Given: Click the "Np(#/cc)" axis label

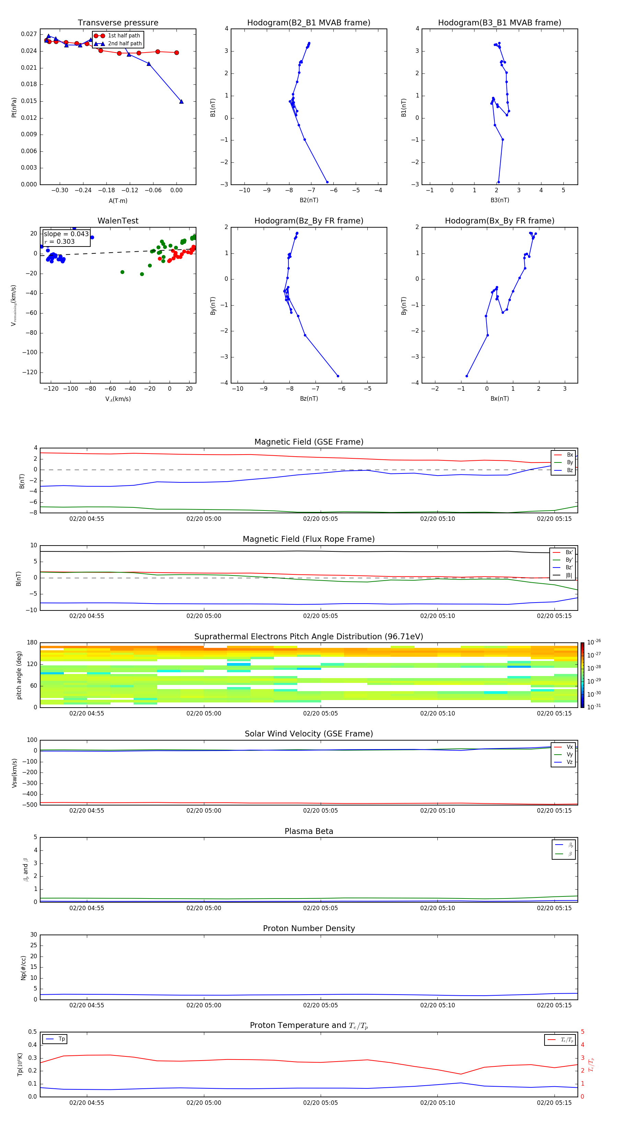Looking at the screenshot, I should pyautogui.click(x=23, y=968).
